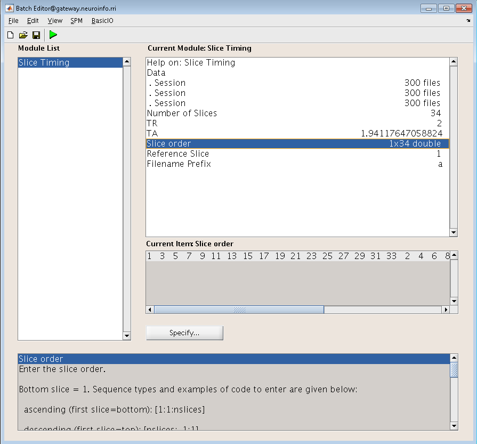Open the BasicIO menu
The height and width of the screenshot is (444, 477).
(102, 21)
